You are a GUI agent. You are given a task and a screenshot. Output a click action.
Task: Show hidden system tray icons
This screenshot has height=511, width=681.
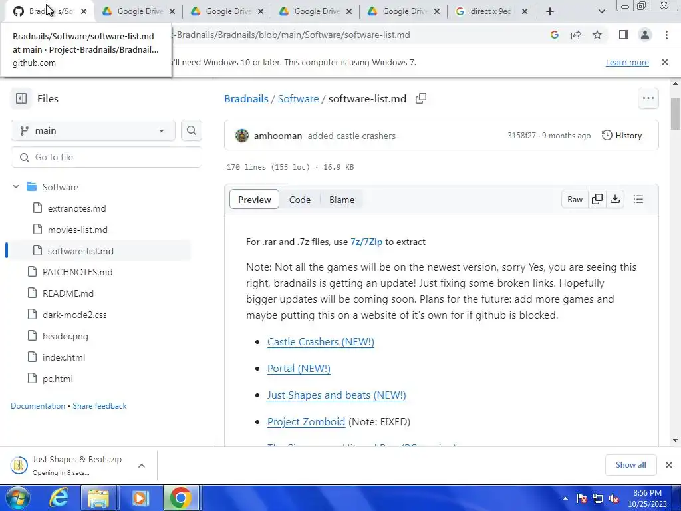(565, 498)
